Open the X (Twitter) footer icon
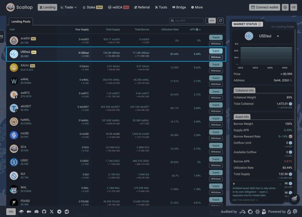The width and height of the screenshot is (302, 217). coord(52,212)
